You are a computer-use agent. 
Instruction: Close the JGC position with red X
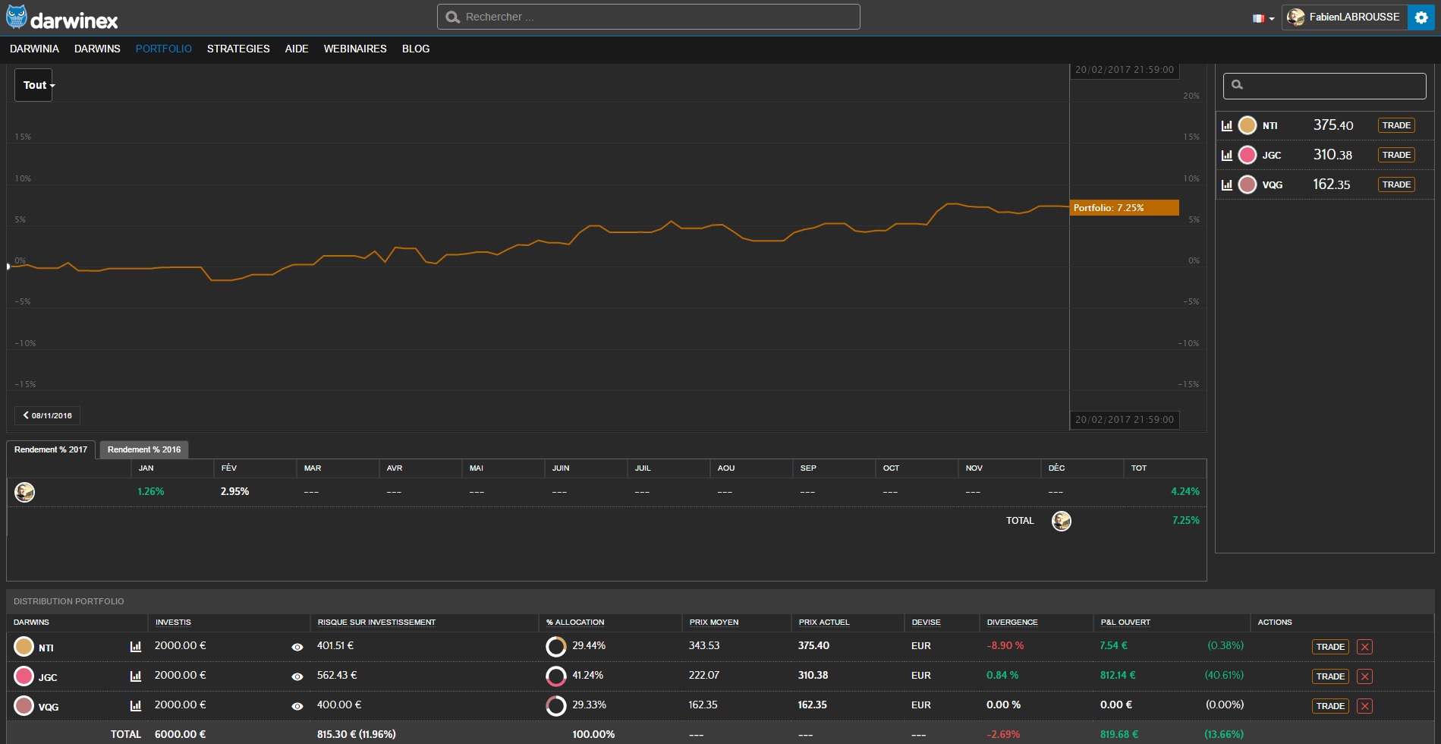[1364, 676]
